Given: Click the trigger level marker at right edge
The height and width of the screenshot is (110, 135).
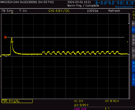Looking at the screenshot, I should point(127,42).
